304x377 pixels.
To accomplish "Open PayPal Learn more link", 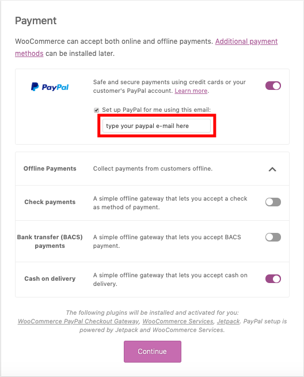I will (191, 91).
